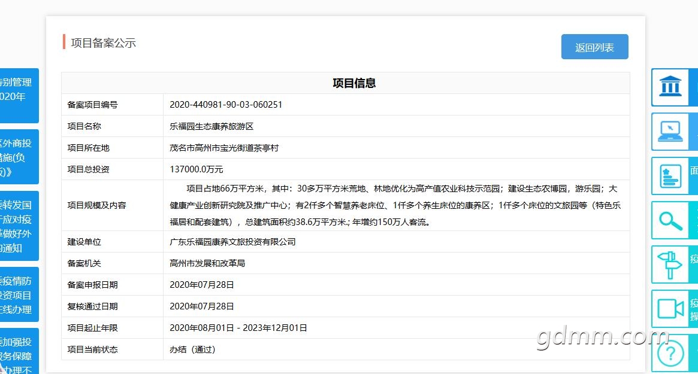Viewport: 698px width, 374px height.
Task: Select project name 乐福园生态康养旅游区
Action: (211, 126)
